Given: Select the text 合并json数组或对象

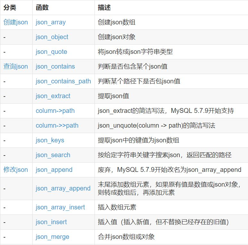Looking at the screenshot, I should tap(126, 237).
